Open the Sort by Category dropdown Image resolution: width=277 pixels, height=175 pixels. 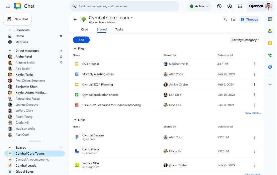point(246,40)
